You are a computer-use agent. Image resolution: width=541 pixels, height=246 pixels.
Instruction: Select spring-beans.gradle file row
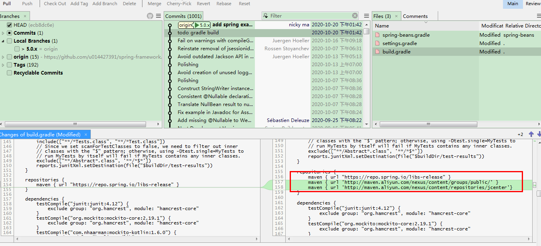(457, 35)
